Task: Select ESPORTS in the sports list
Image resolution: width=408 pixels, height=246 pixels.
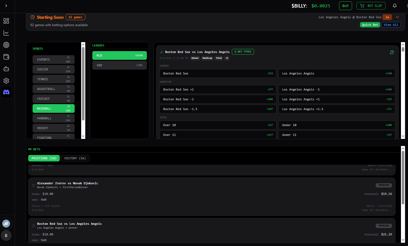Action: (53, 60)
